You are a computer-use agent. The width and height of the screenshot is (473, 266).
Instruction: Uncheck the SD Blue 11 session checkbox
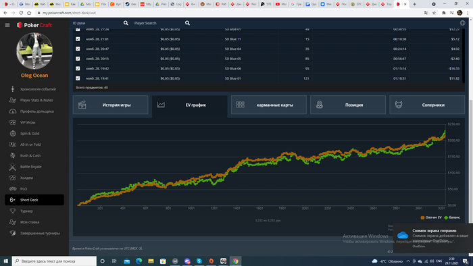tap(78, 39)
